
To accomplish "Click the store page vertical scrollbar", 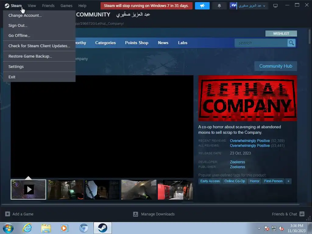I will pos(310,37).
